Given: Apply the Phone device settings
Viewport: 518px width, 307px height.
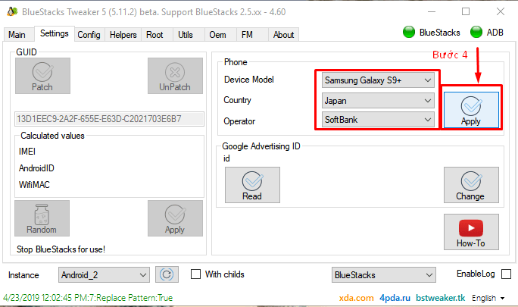Looking at the screenshot, I should click(471, 110).
